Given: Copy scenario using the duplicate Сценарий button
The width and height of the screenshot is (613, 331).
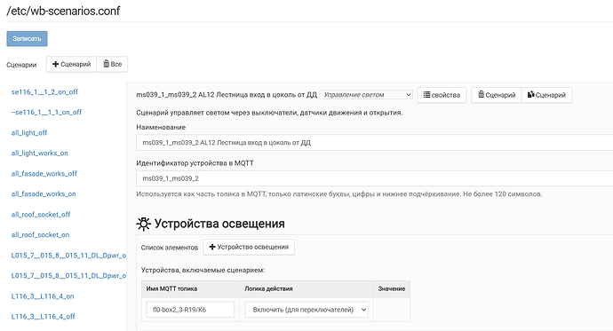Looking at the screenshot, I should (546, 95).
